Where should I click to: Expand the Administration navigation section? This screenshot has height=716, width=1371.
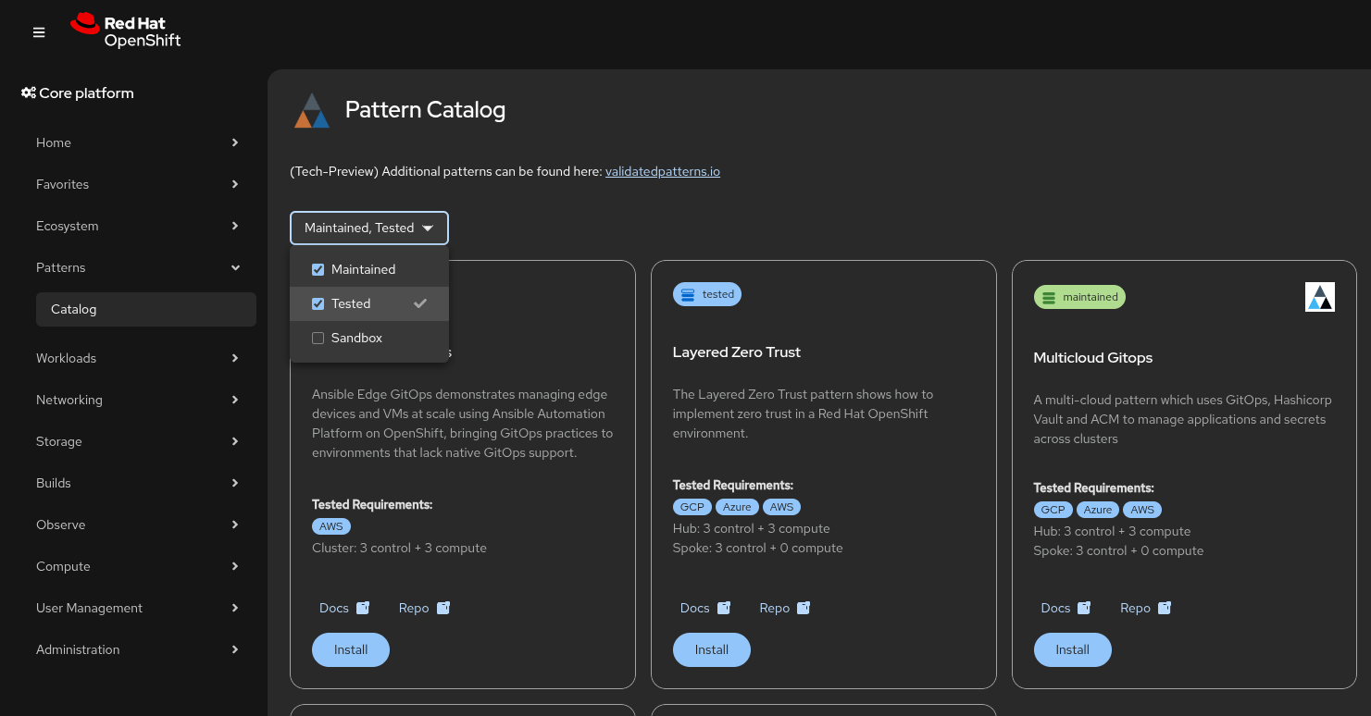click(x=138, y=649)
